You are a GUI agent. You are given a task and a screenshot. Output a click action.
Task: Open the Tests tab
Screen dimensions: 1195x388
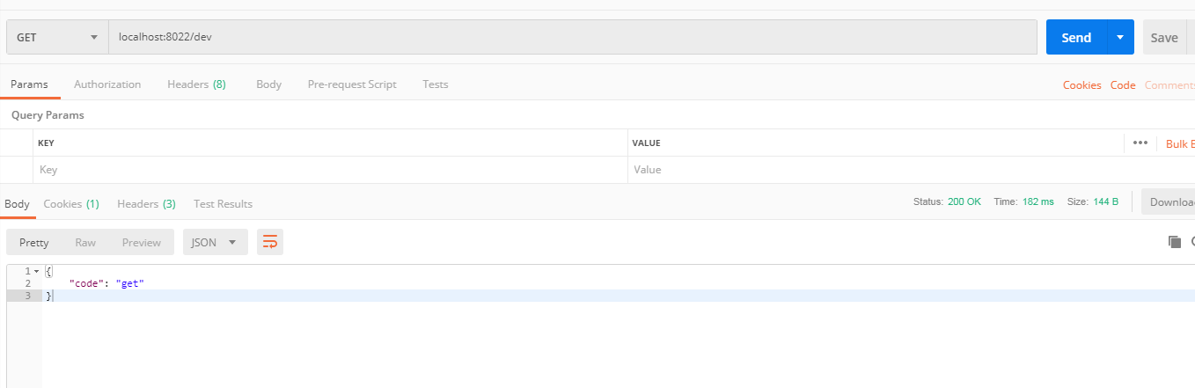coord(436,84)
